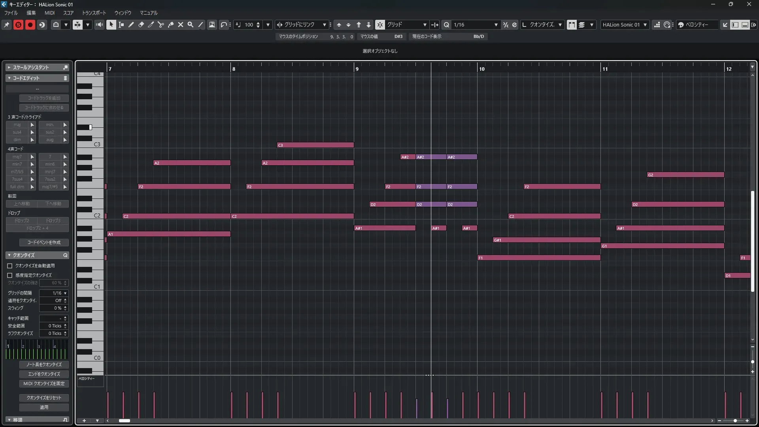Toggle the red Solo editor button
Viewport: 759px width, 427px height.
[18, 25]
